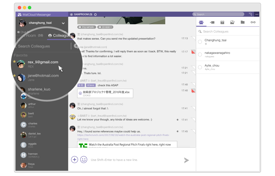Image resolution: width=275 pixels, height=176 pixels.
Task: Open the calendar panel icon
Action: click(222, 22)
